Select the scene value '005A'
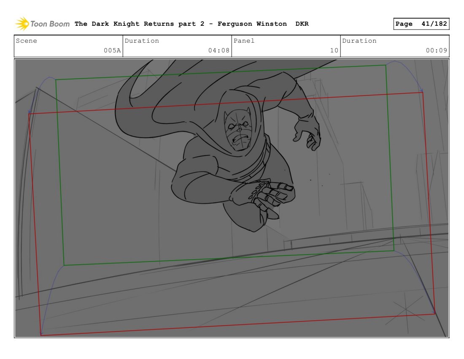This screenshot has width=464, height=359. click(x=112, y=50)
